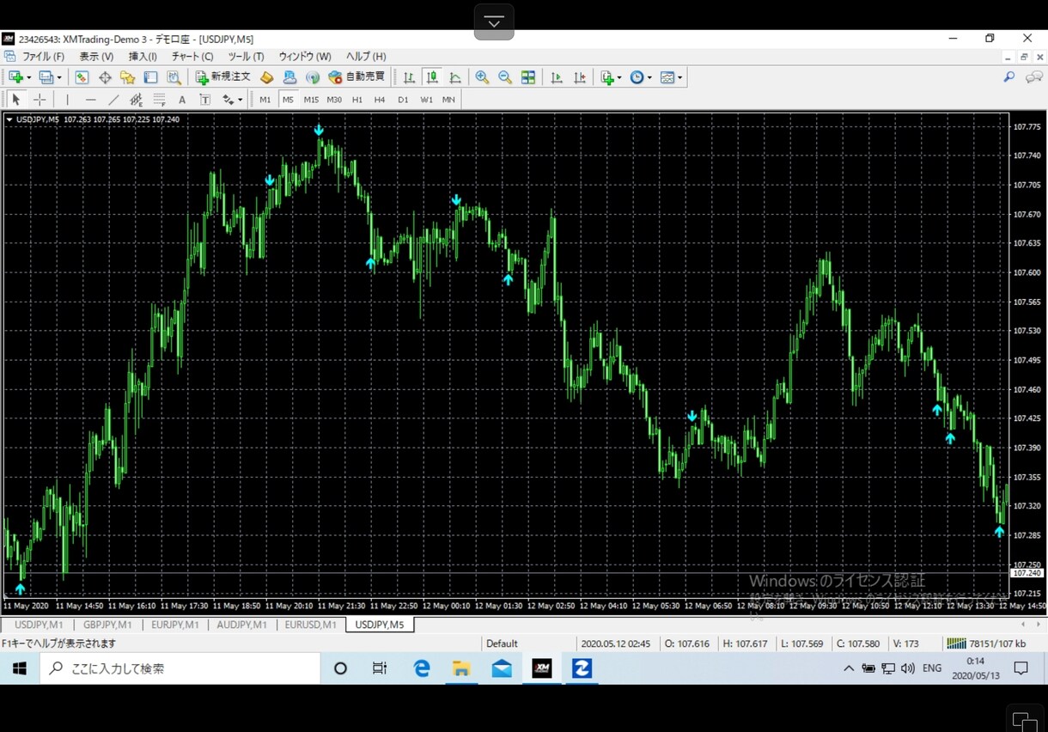This screenshot has height=732, width=1048.
Task: Click the Windows search box in taskbar
Action: coord(180,668)
